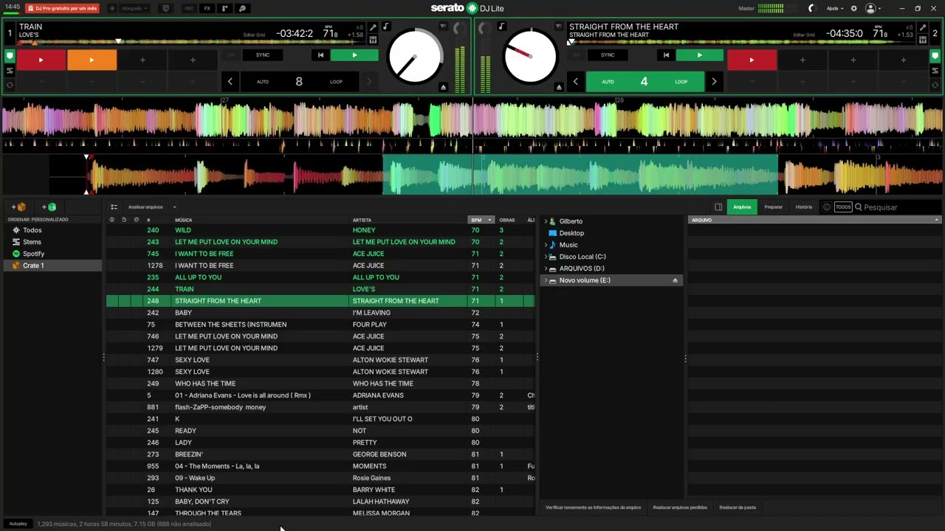Viewport: 945px width, 531px height.
Task: Toggle deck 2 sync OFF button
Action: point(576,55)
